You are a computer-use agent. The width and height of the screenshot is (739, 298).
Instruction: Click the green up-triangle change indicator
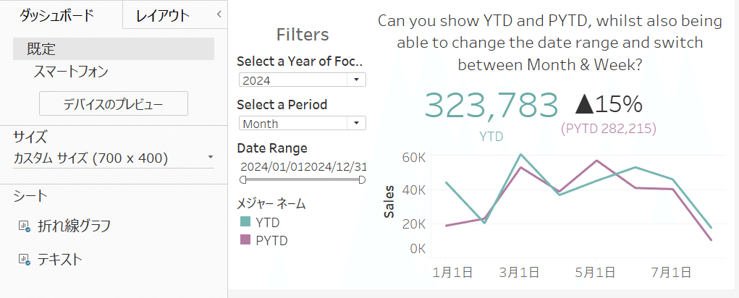586,104
